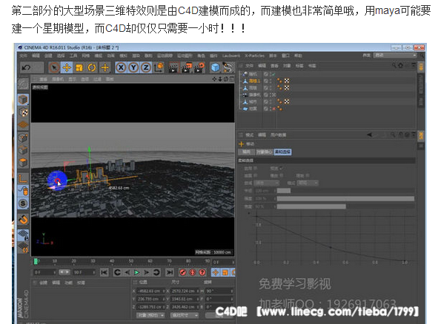438x324 pixels.
Task: Click the last-used tool plus icon
Action: tap(105, 67)
